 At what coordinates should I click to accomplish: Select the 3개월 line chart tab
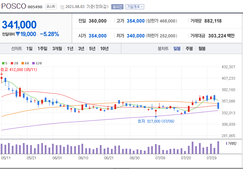click(x=57, y=48)
